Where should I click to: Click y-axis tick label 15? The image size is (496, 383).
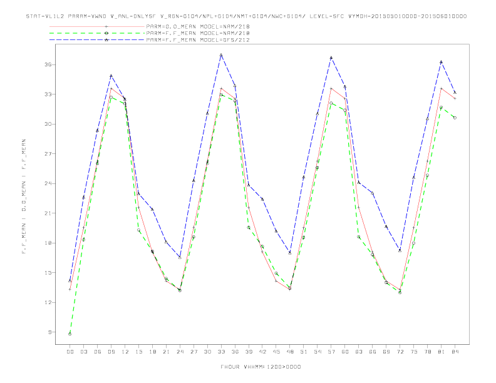(x=48, y=272)
